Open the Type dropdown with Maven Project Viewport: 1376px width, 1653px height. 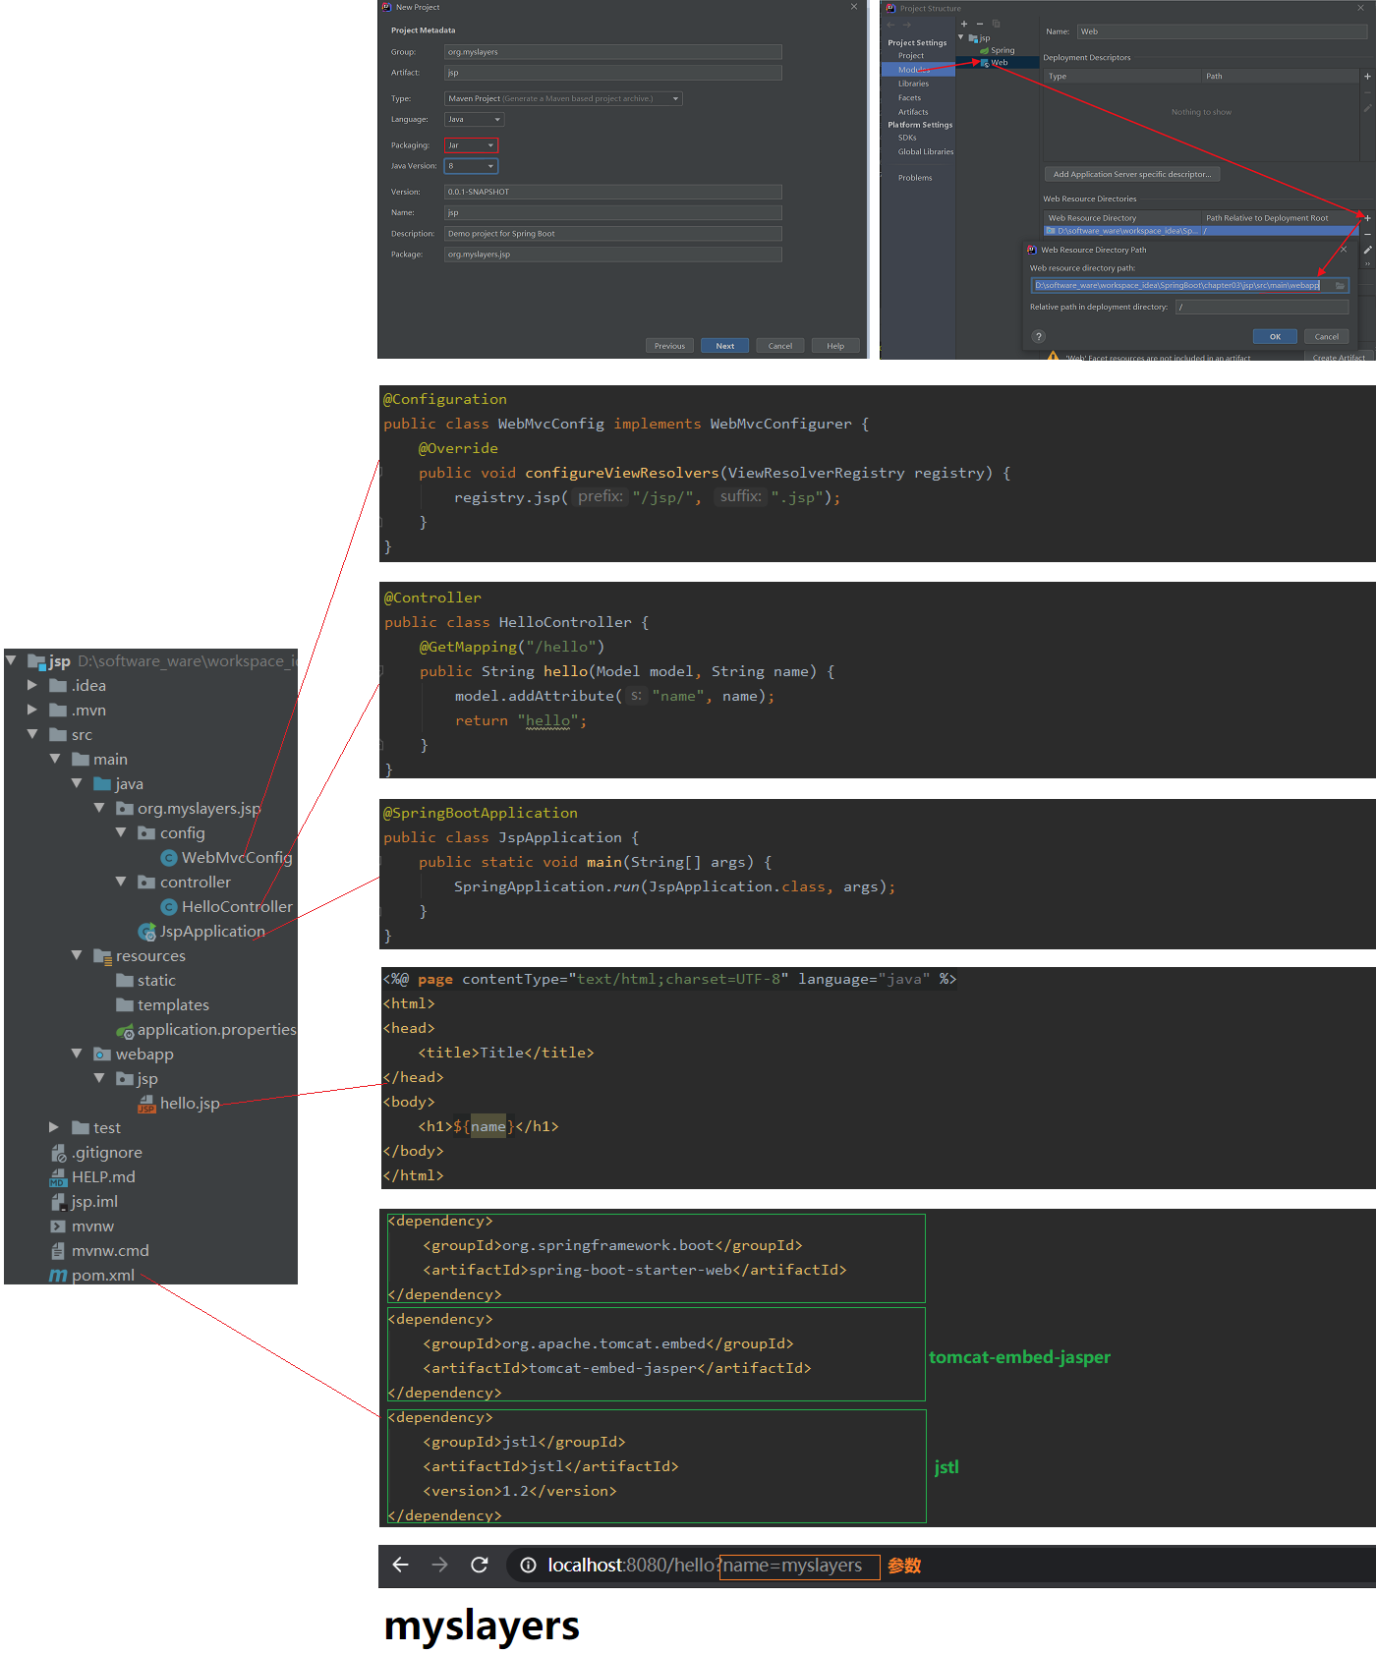point(563,98)
